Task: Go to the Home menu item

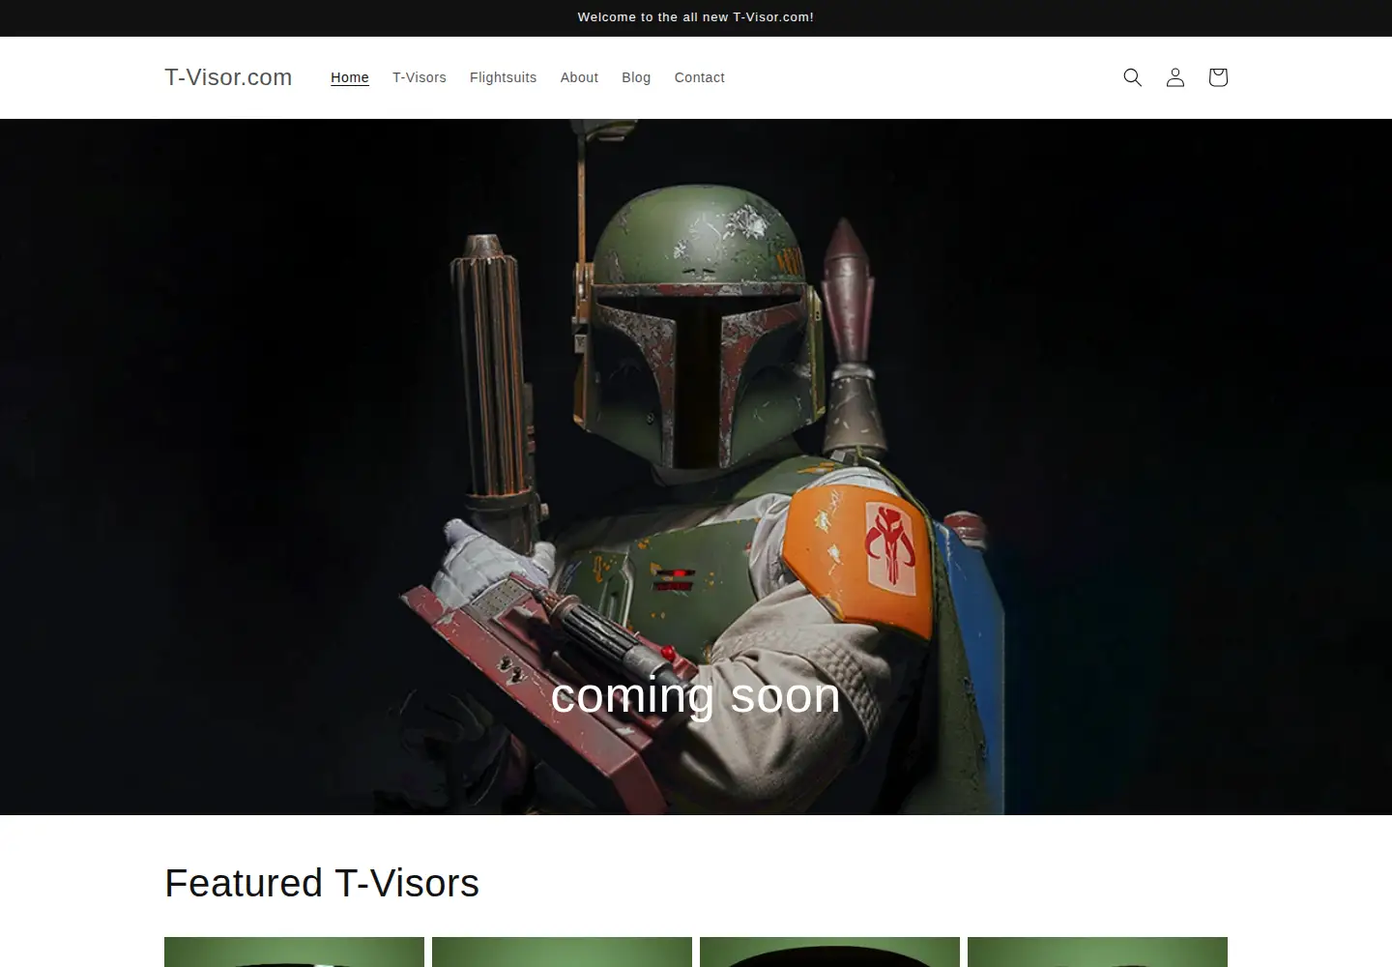Action: click(350, 77)
